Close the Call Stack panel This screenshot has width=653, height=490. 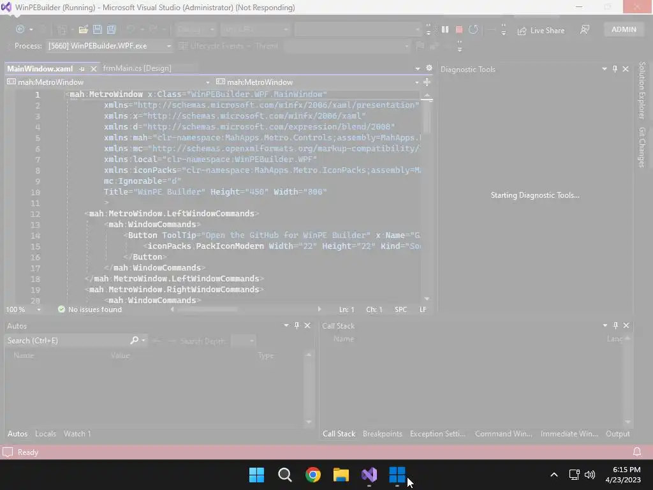pyautogui.click(x=626, y=325)
